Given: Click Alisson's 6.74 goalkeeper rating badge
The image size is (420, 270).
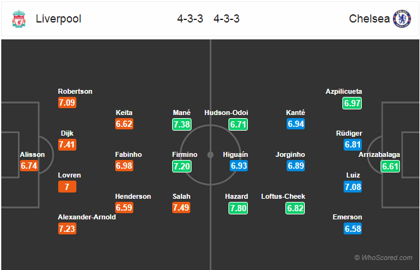Looking at the screenshot, I should 29,166.
